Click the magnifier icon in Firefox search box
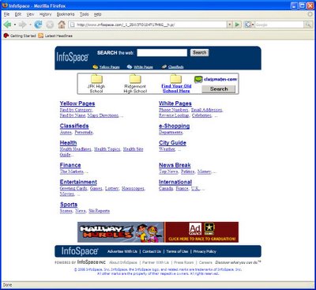The image size is (316, 290). coord(308,24)
